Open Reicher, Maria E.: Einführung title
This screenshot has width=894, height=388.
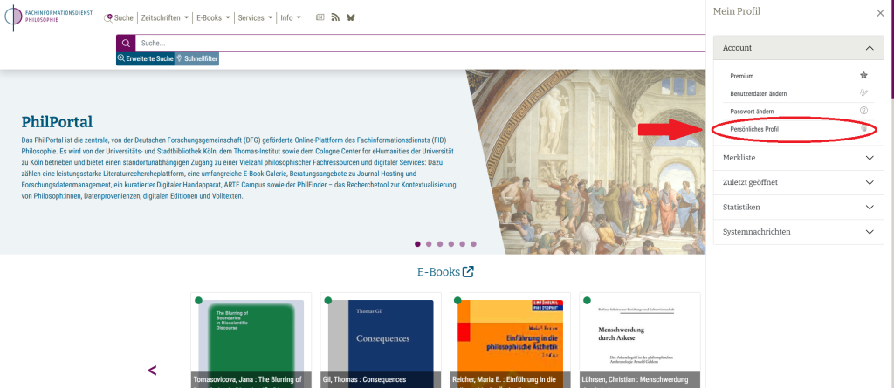[505, 379]
